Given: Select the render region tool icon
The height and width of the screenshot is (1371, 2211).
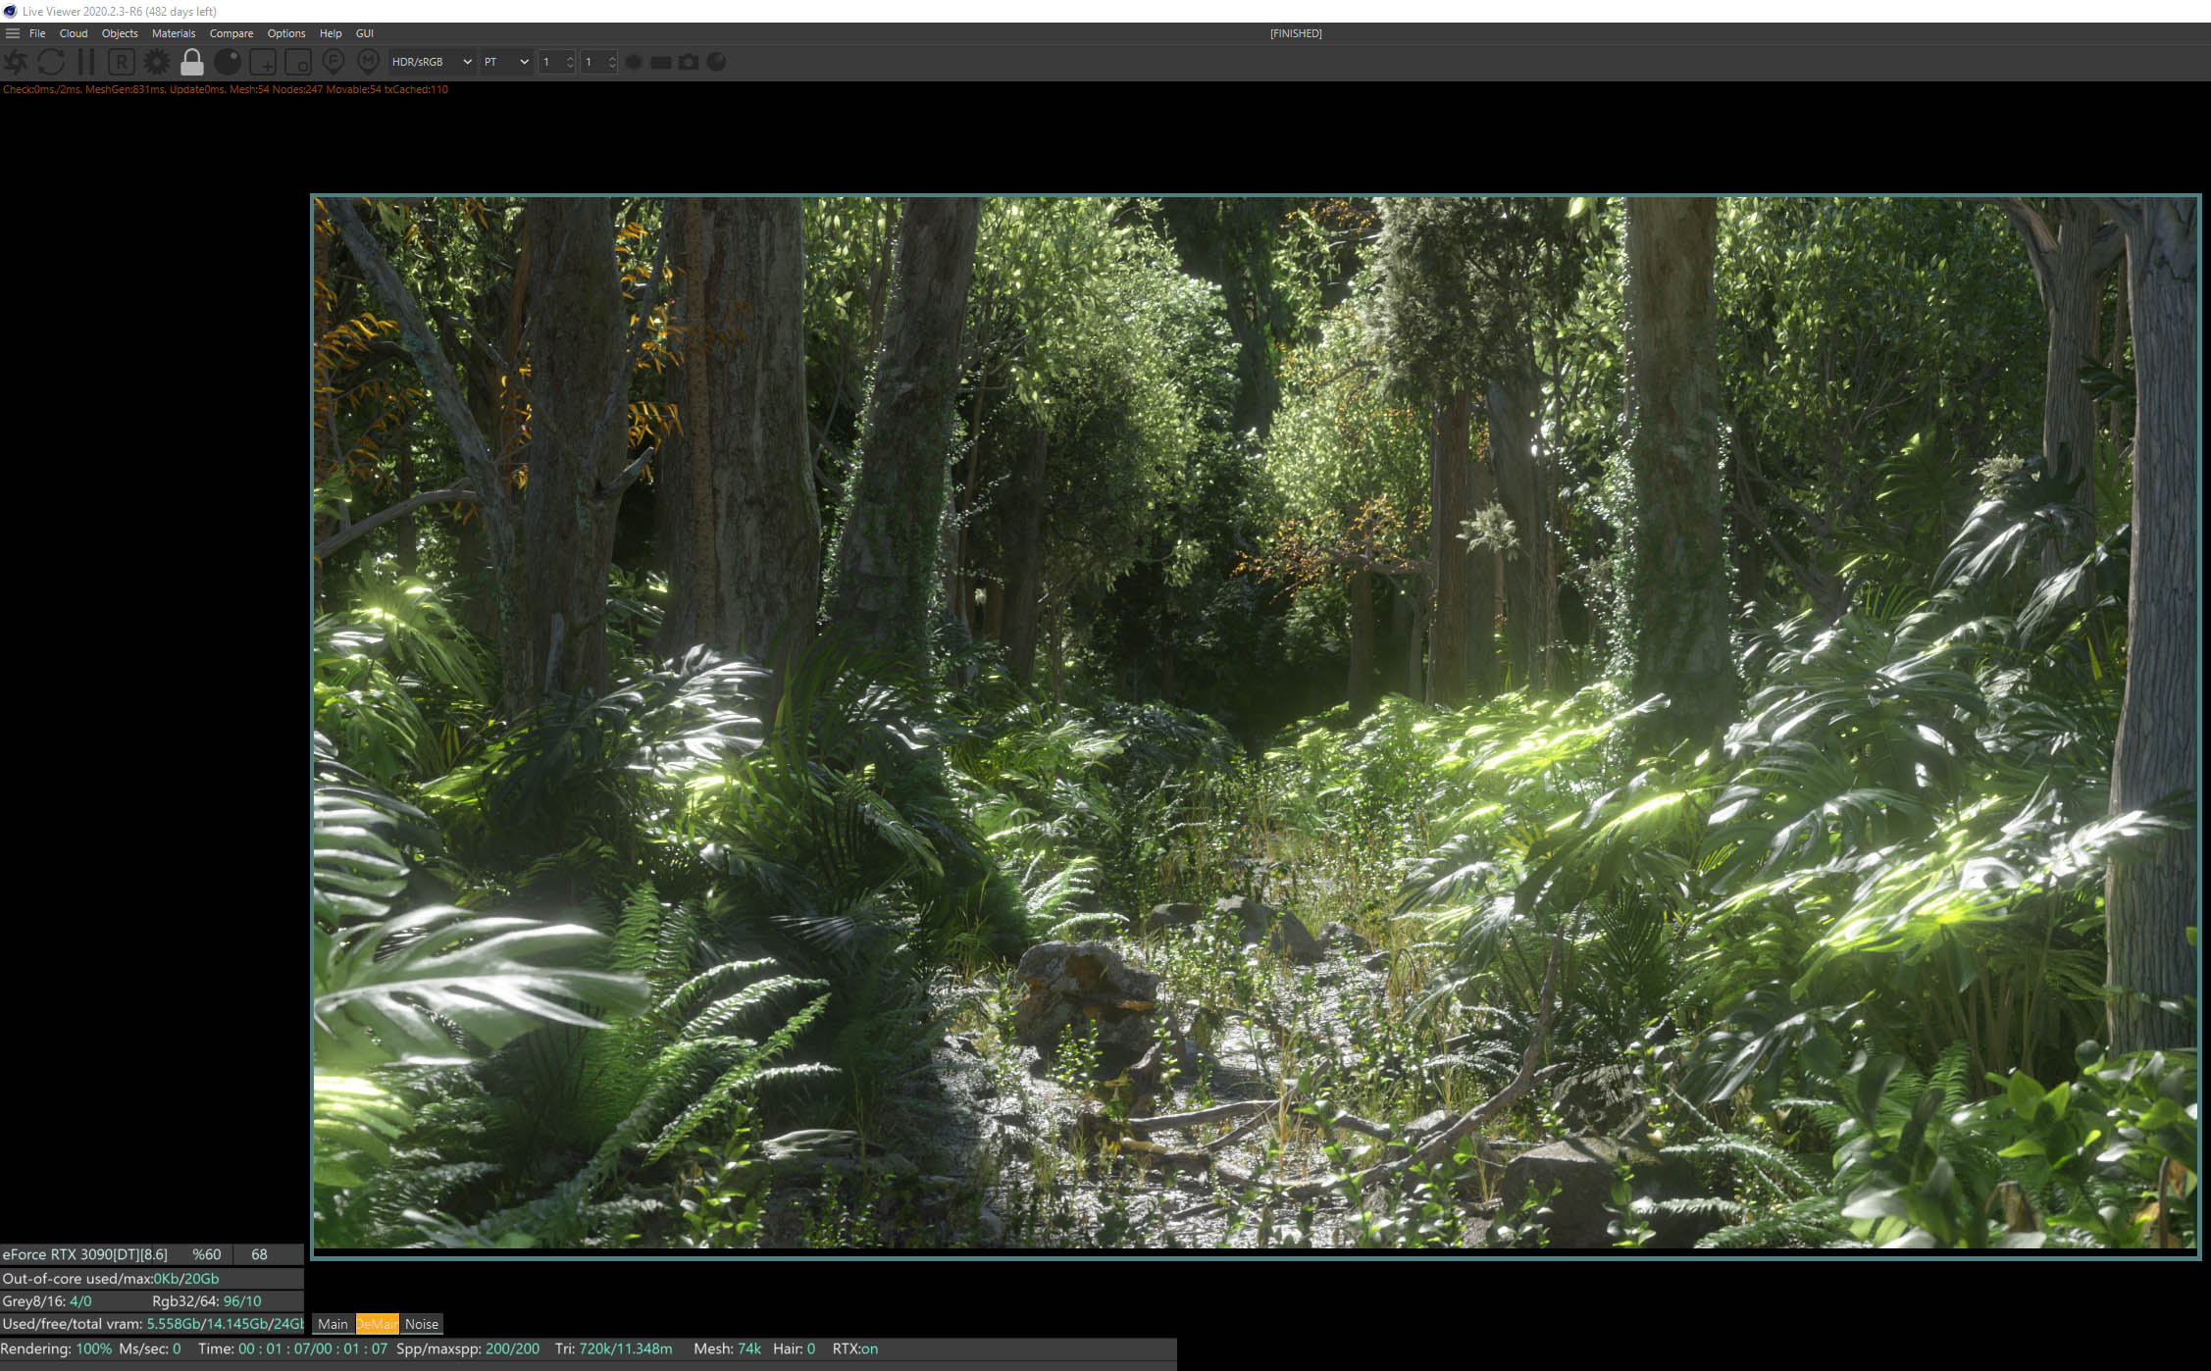Looking at the screenshot, I should [x=263, y=62].
